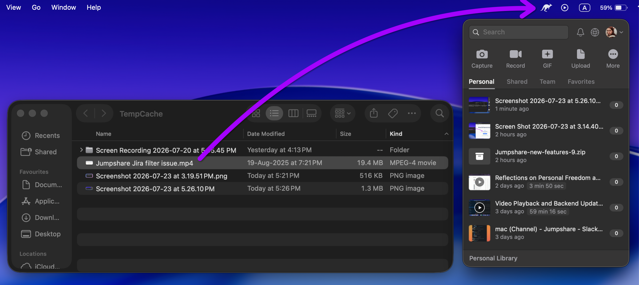Image resolution: width=639 pixels, height=285 pixels.
Task: Open the Jumpshare kangaroo menu bar icon
Action: (x=546, y=8)
